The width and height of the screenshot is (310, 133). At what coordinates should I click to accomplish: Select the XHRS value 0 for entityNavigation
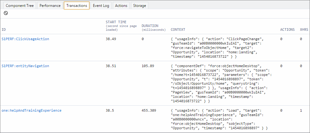coord(301,66)
